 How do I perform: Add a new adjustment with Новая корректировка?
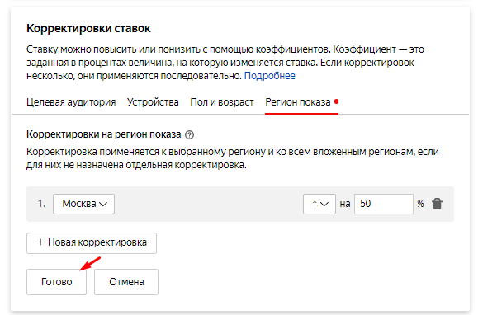click(x=92, y=243)
